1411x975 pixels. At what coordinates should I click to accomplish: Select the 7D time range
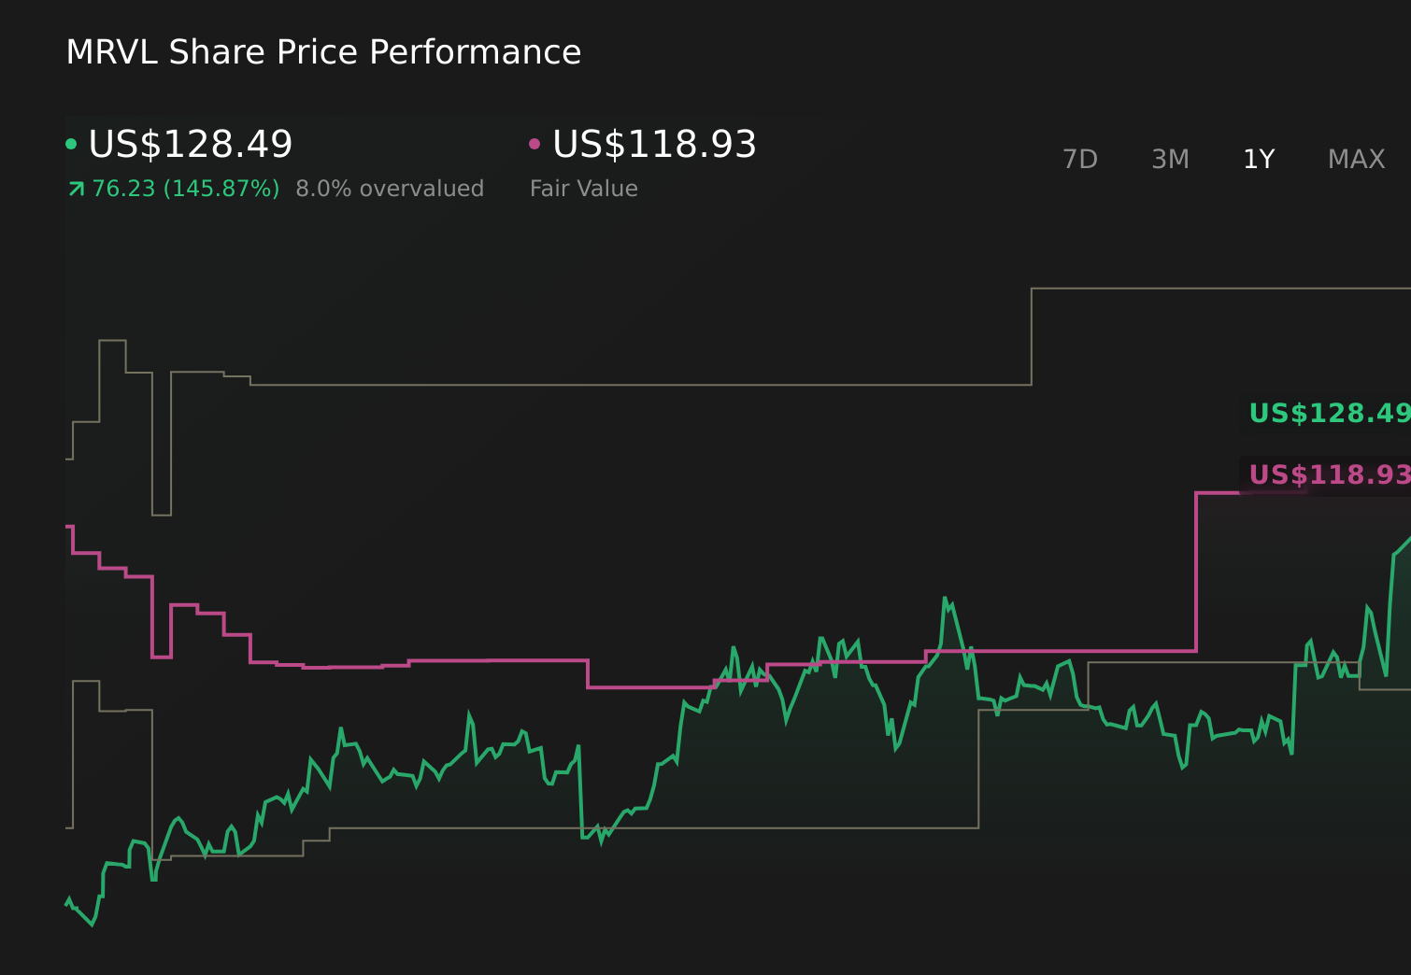1080,159
